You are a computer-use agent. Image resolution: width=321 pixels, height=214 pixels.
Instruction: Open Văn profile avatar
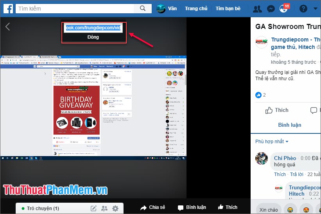tap(161, 9)
